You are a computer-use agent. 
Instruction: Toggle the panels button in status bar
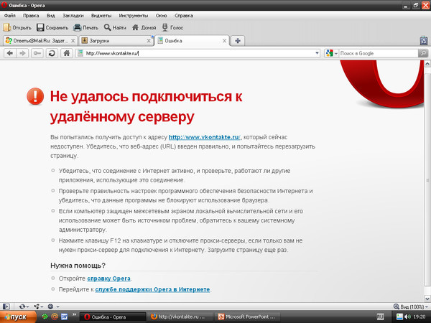pyautogui.click(x=6, y=306)
